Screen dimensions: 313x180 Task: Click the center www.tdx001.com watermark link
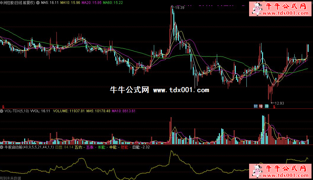pyautogui.click(x=181, y=90)
